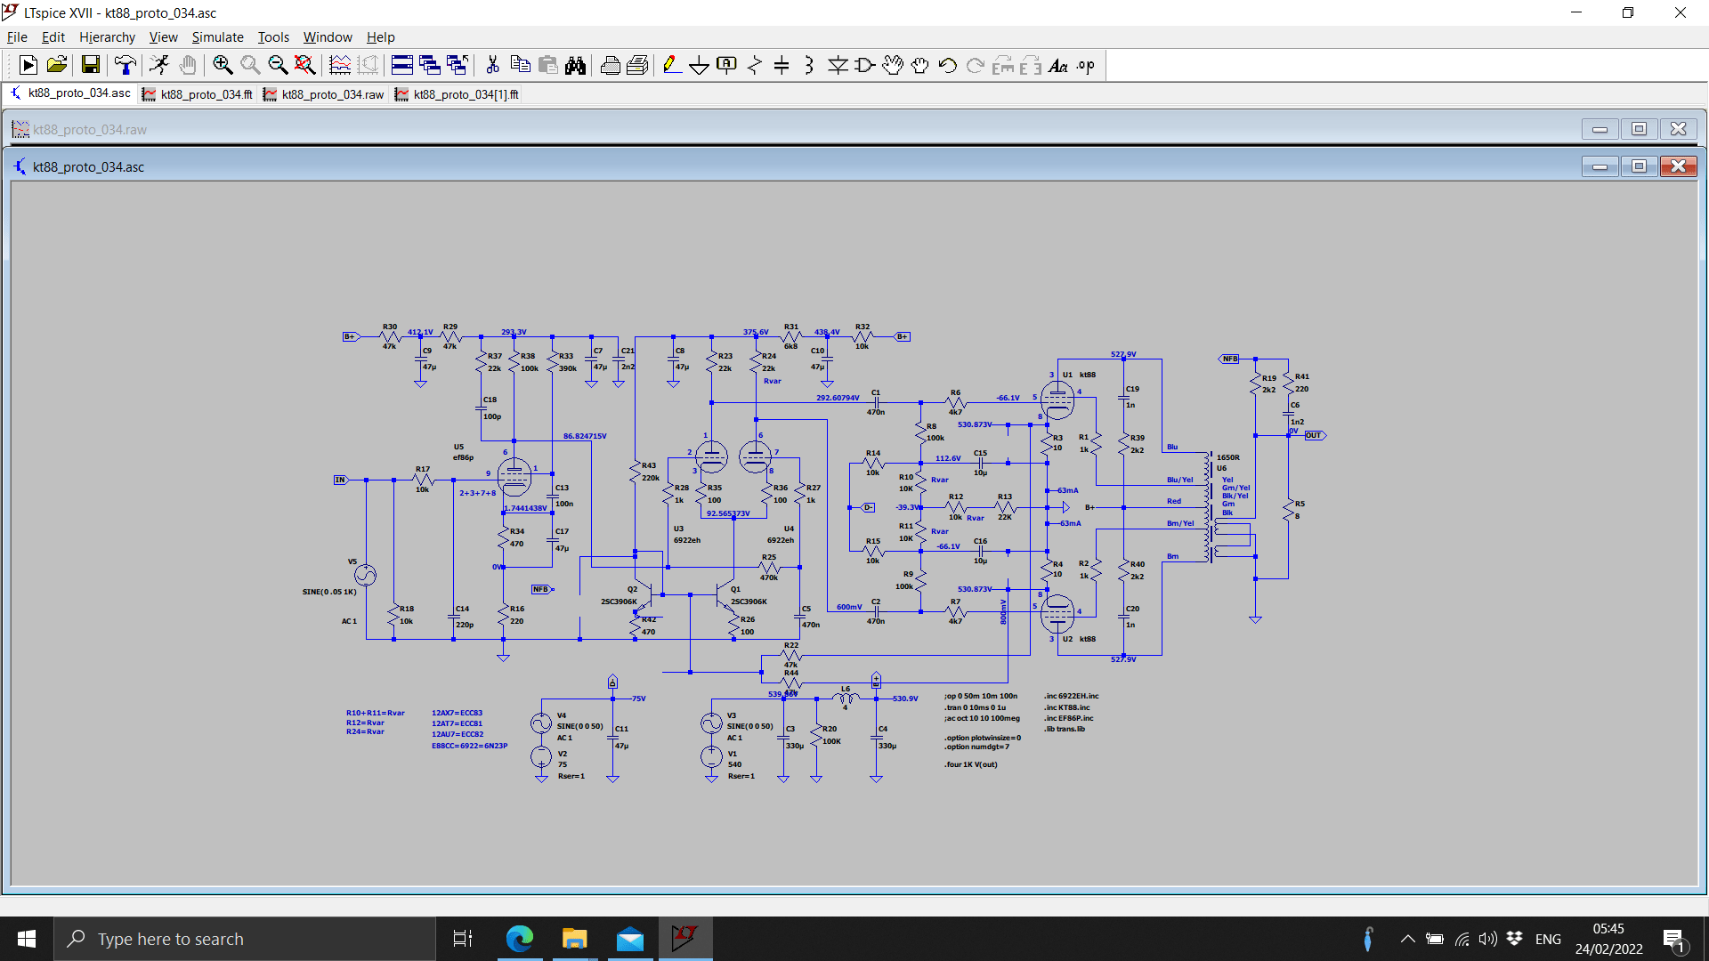The width and height of the screenshot is (1709, 961).
Task: Open the Tools menu
Action: (273, 37)
